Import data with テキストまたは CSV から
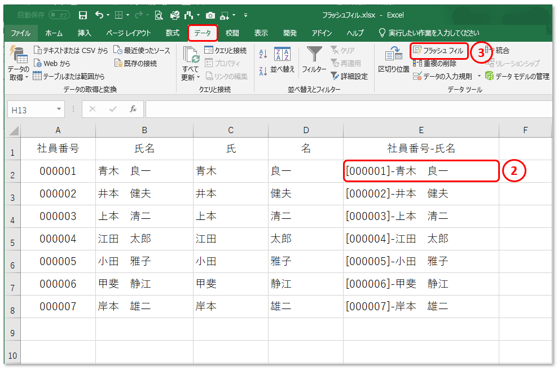 (x=71, y=50)
